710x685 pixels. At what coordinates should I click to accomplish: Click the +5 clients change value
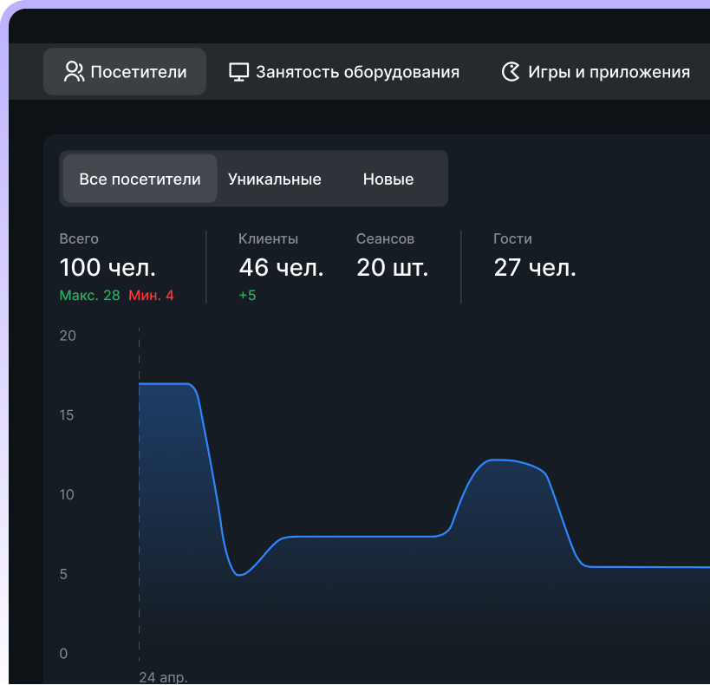[x=248, y=296]
